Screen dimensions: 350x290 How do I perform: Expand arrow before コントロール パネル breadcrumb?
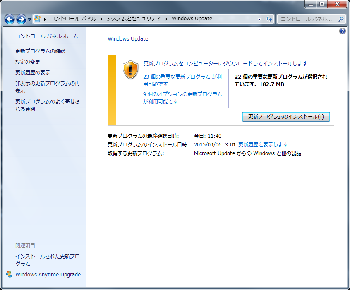45,19
